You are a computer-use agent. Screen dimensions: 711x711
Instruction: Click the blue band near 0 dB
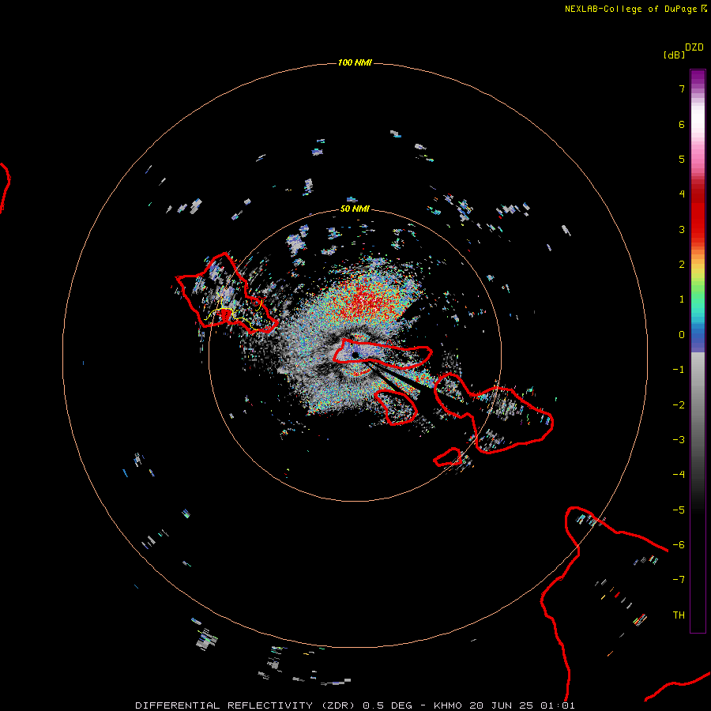point(698,338)
